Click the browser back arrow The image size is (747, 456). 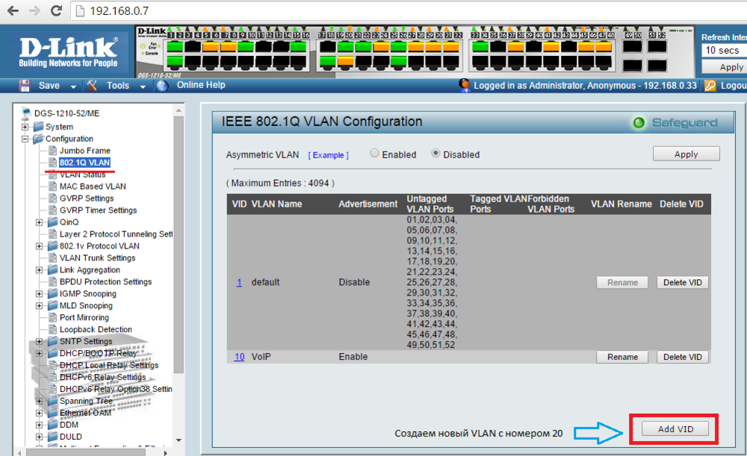(12, 11)
